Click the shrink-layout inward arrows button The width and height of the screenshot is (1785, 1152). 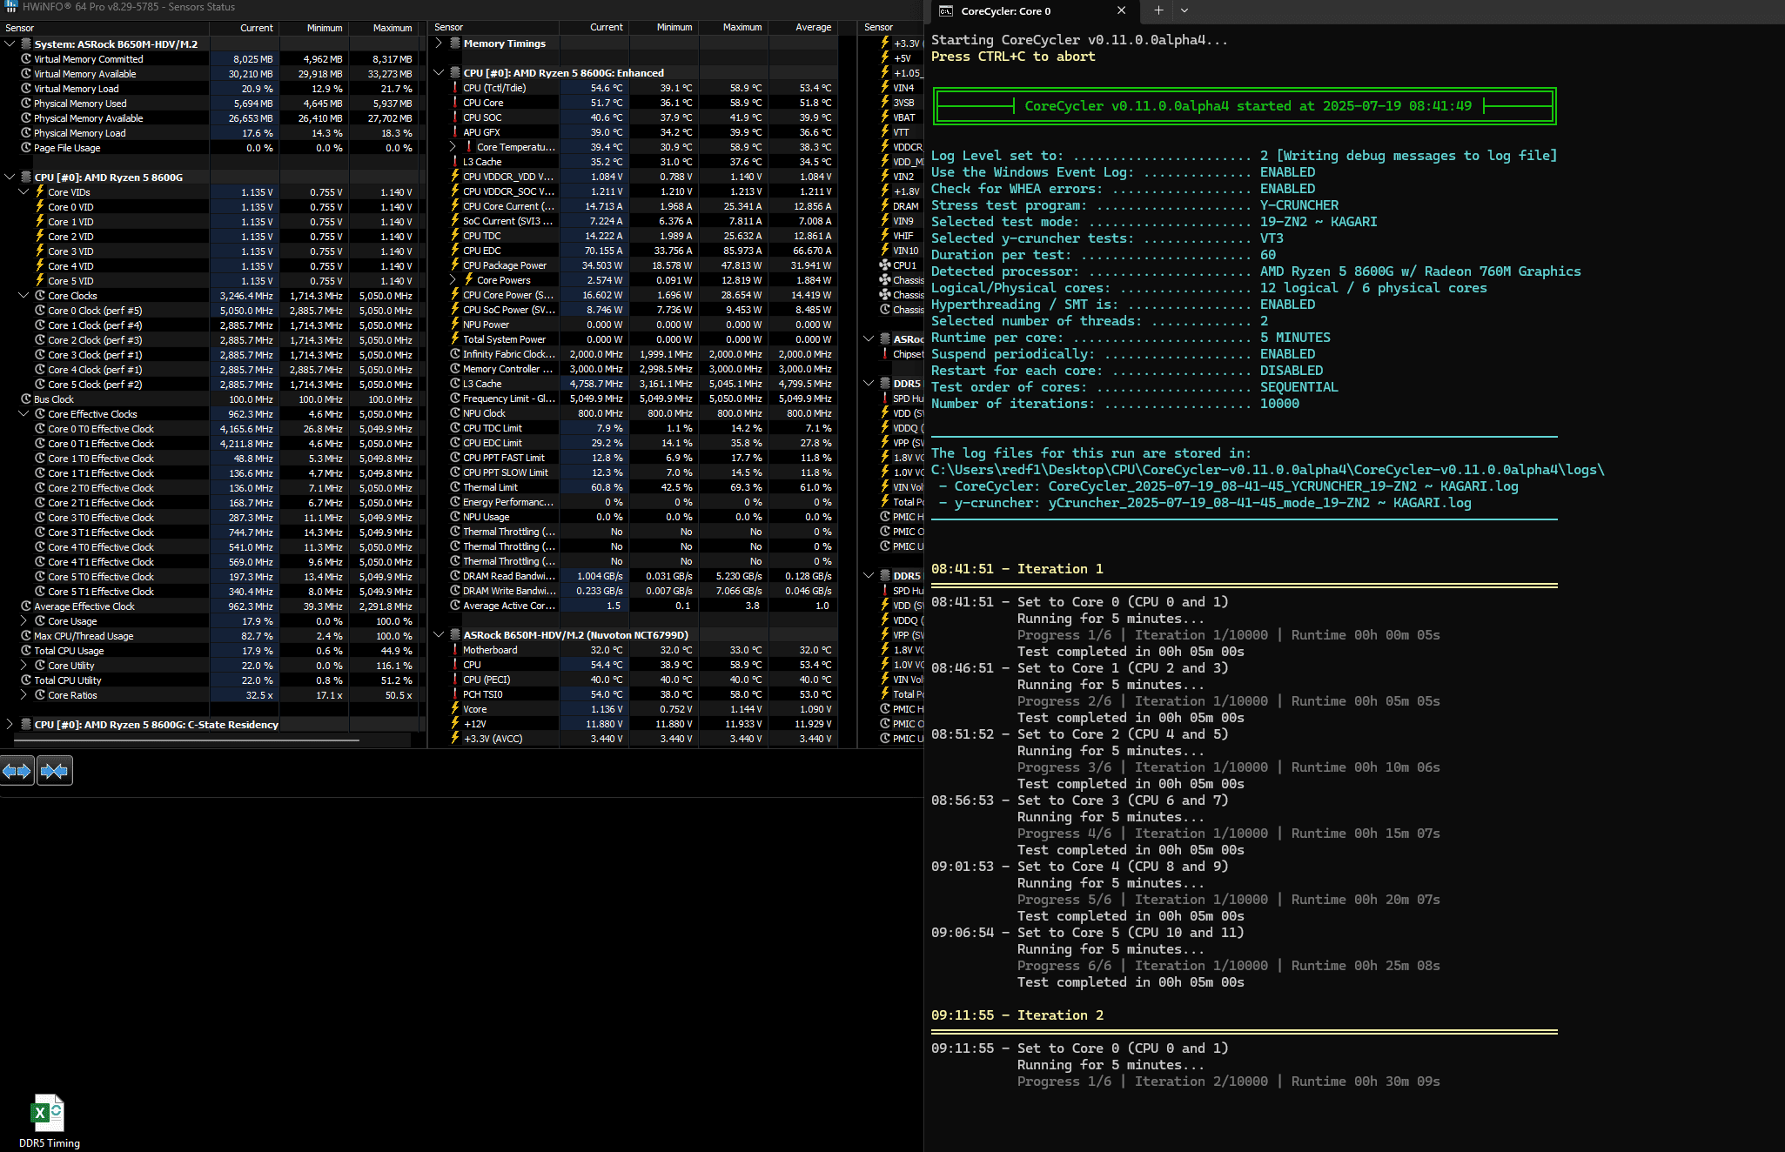click(54, 771)
